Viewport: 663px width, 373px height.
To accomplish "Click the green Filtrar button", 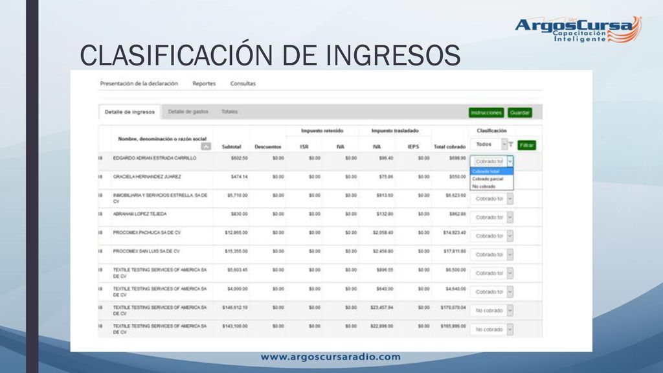I will pyautogui.click(x=526, y=145).
